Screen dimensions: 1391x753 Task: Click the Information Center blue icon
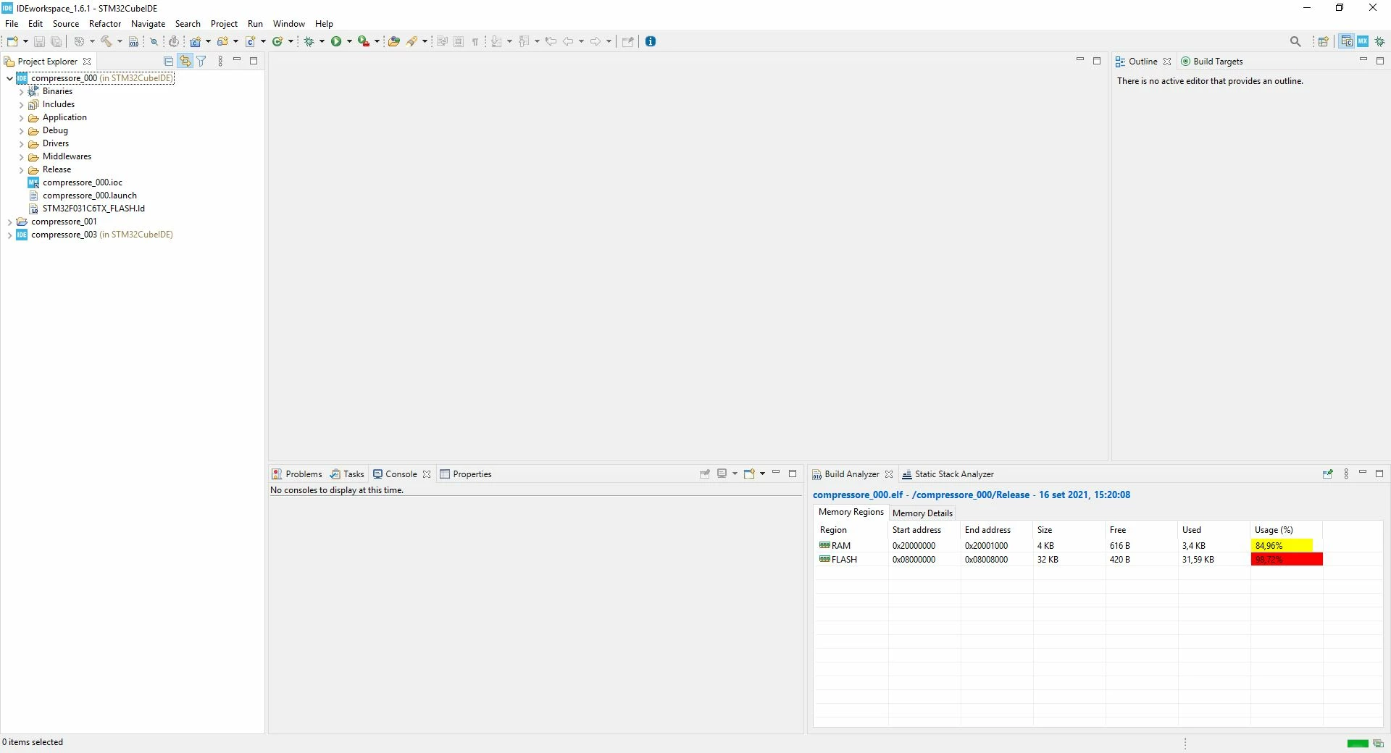click(x=651, y=41)
